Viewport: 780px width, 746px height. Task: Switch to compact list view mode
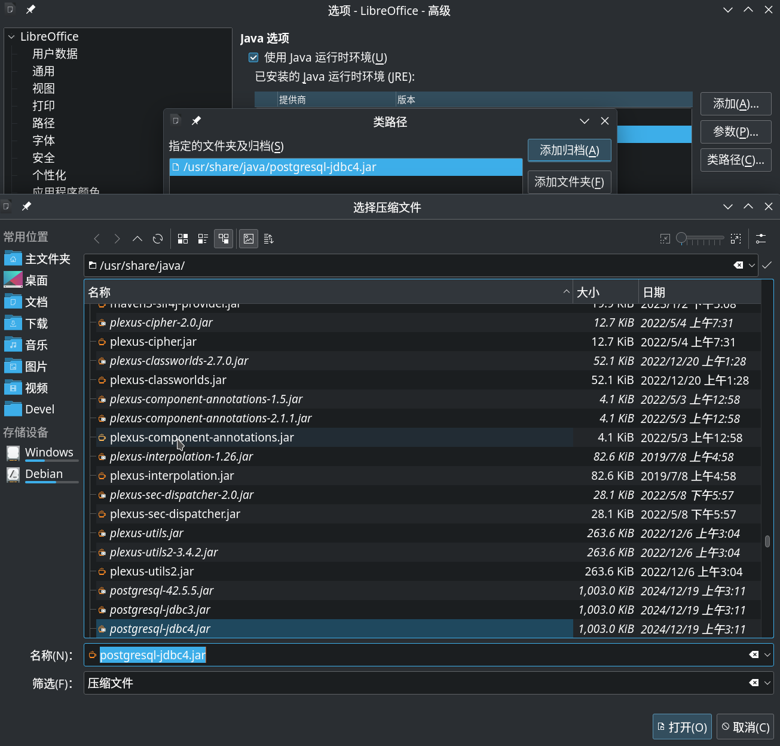pos(203,239)
